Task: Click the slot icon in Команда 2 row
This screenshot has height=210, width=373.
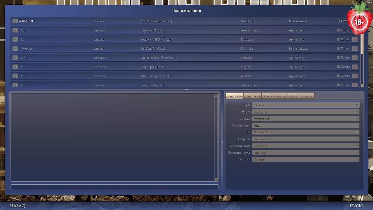Action: (15, 30)
